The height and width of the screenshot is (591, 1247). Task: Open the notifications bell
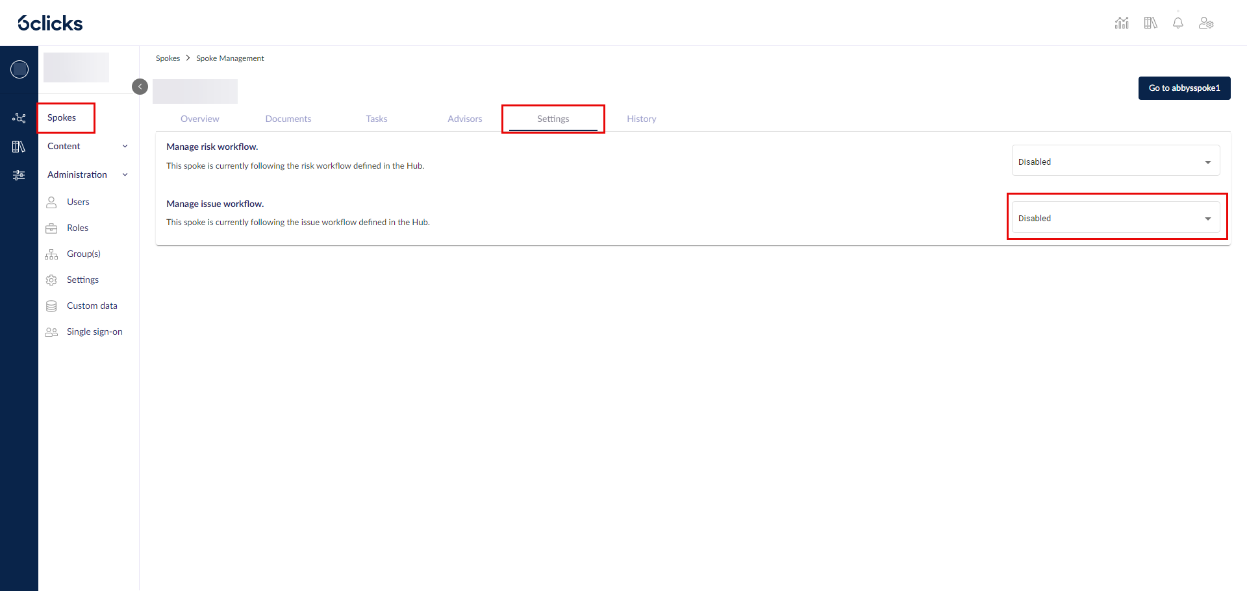click(1178, 23)
